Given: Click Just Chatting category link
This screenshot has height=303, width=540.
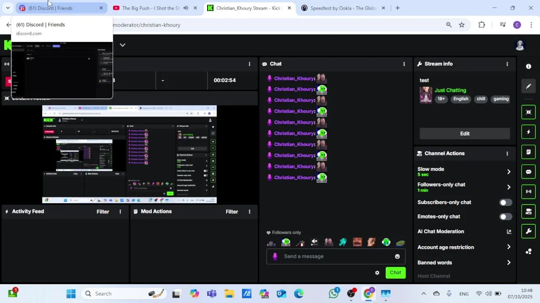Looking at the screenshot, I should point(450,90).
